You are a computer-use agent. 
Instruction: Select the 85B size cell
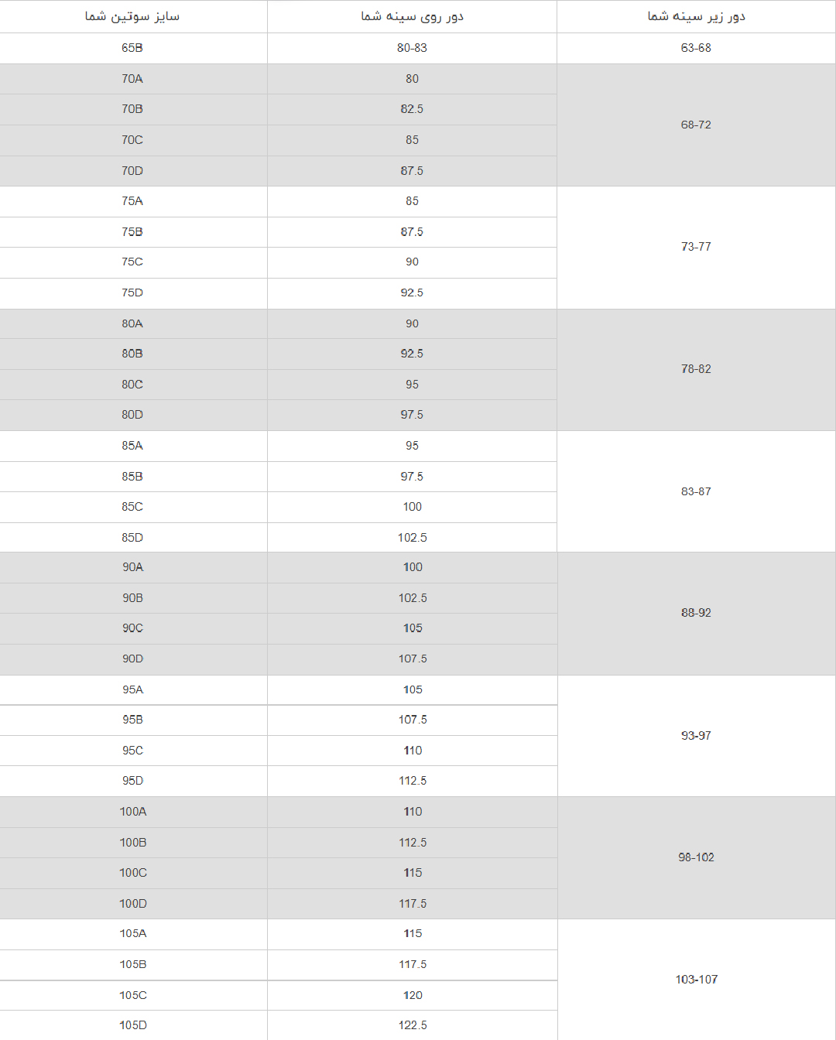click(x=132, y=477)
